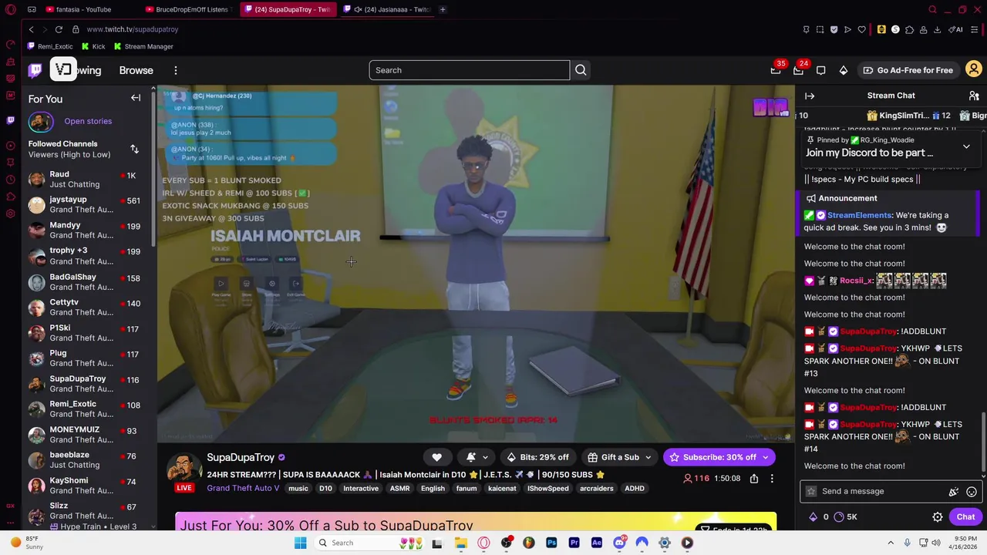Open the Get Bits diamond icon

pos(844,70)
